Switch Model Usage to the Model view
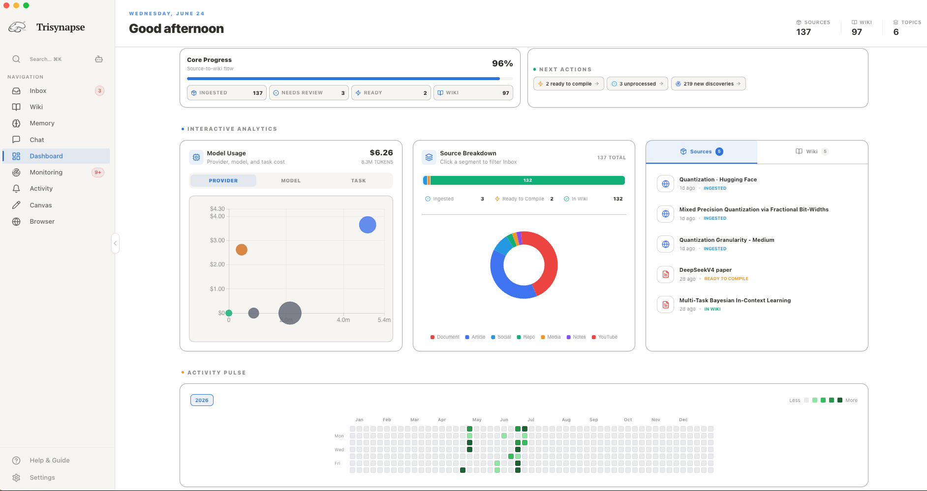The image size is (927, 491). [x=291, y=181]
